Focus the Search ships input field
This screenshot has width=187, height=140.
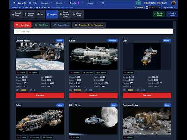tap(93, 31)
